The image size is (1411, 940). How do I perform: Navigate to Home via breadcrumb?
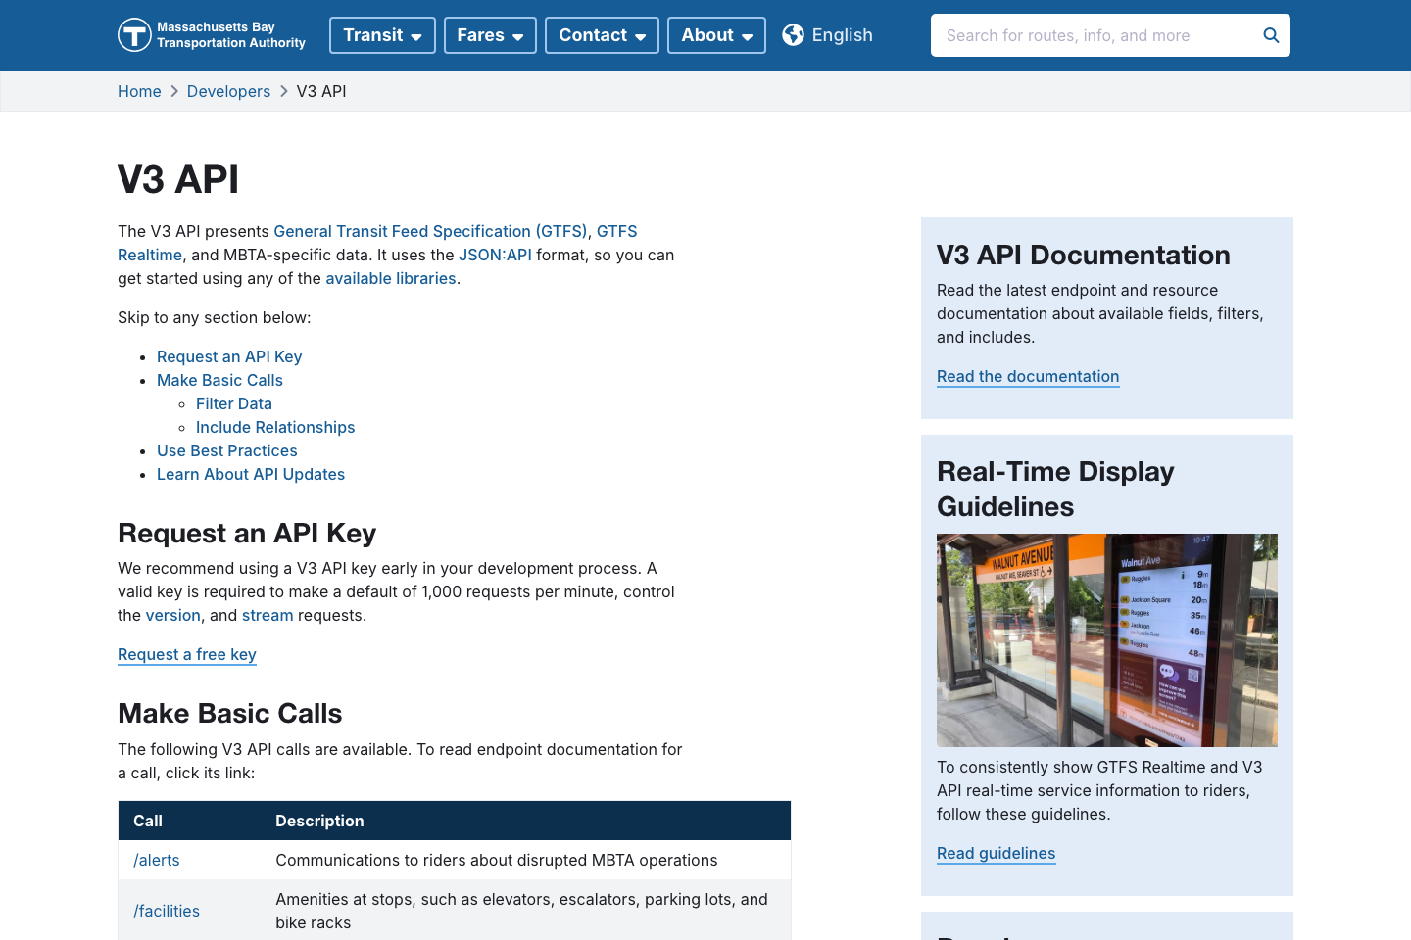click(x=139, y=90)
